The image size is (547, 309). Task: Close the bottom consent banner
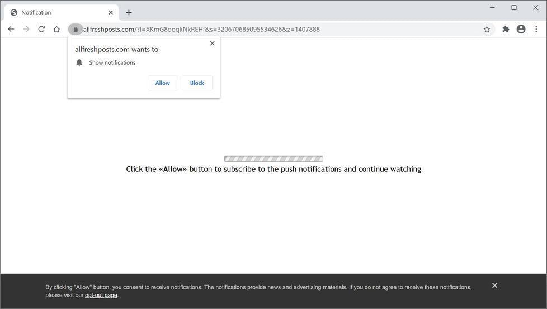coord(494,286)
